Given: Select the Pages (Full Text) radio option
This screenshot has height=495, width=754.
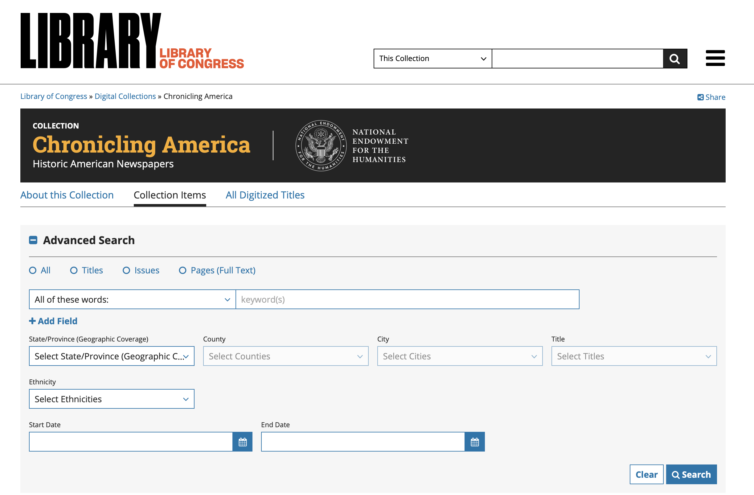Looking at the screenshot, I should [182, 270].
